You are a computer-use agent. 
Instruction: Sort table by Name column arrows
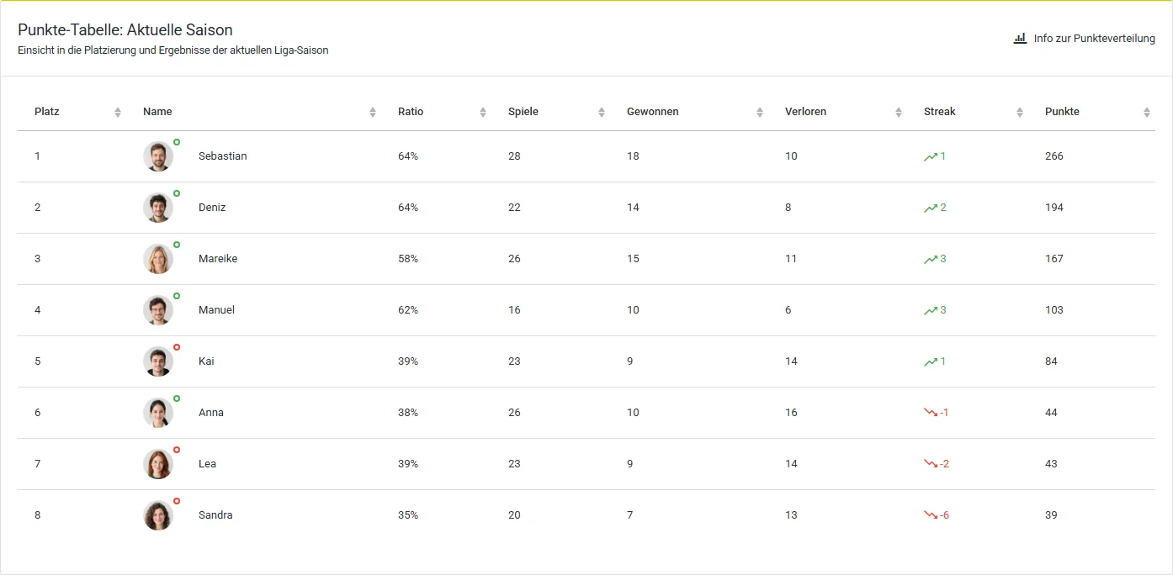click(373, 112)
